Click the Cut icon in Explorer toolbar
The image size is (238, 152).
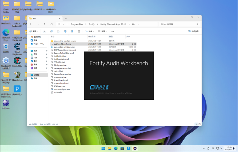coord(44,31)
